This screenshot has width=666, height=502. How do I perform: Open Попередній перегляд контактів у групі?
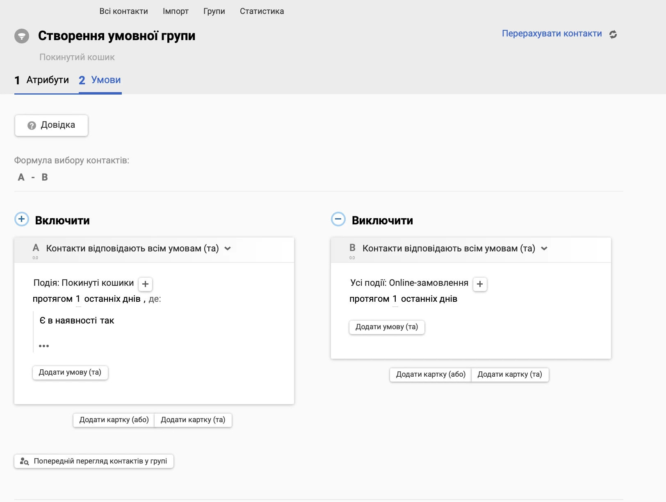[94, 461]
